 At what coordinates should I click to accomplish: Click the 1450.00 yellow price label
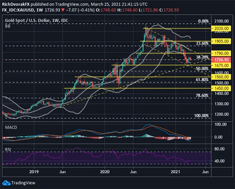coord(221,88)
